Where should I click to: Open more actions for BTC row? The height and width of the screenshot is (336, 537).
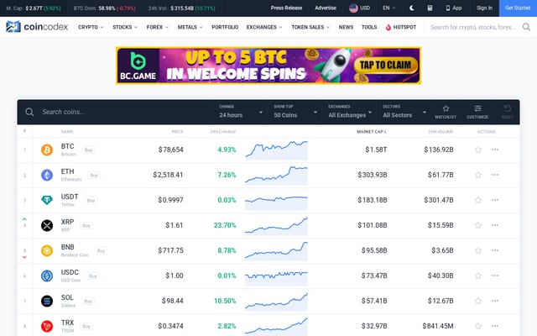tap(495, 150)
